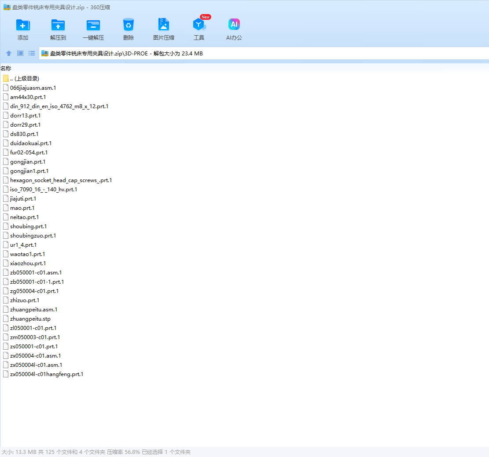Select file zhizuo.prt.1
The image size is (489, 457).
21,300
